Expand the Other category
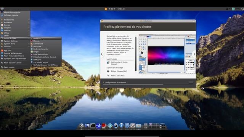 click(15, 35)
